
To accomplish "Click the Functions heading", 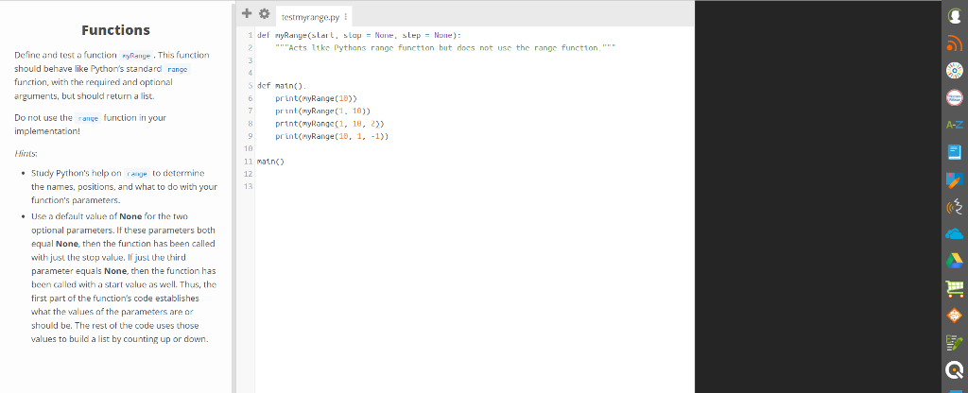I will 115,30.
